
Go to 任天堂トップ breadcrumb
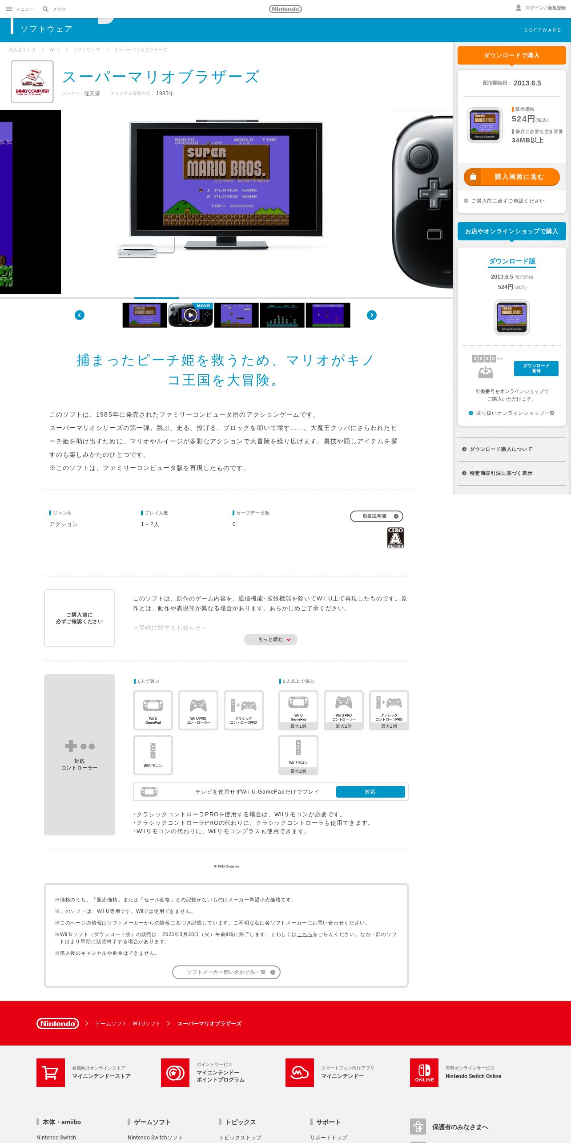[22, 50]
